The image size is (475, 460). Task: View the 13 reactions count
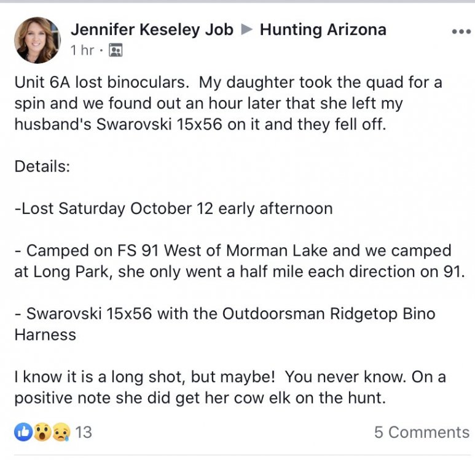click(x=84, y=432)
